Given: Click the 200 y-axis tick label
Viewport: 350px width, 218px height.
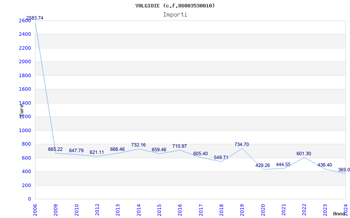Looking at the screenshot, I should click(x=26, y=185).
